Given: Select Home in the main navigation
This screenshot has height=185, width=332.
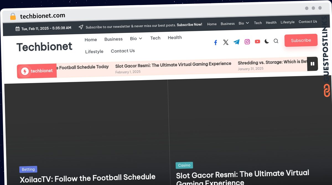Looking at the screenshot, I should (91, 40).
